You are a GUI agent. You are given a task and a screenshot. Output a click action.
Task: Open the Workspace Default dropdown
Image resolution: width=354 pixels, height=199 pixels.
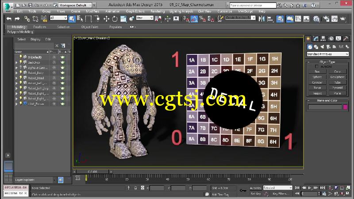coord(75,5)
